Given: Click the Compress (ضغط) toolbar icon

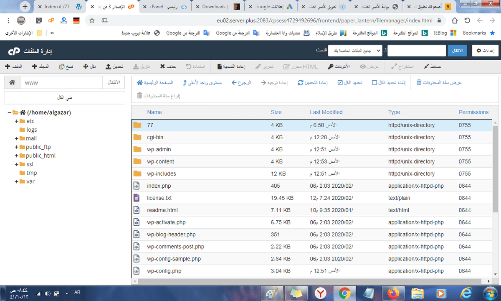Looking at the screenshot, I should tap(426, 66).
